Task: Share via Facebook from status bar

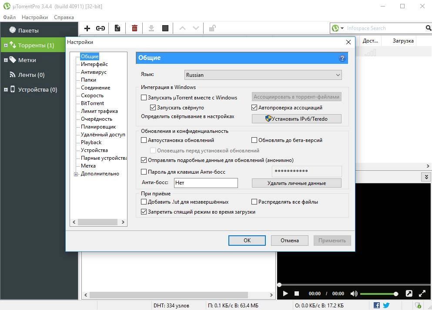Action: [377, 305]
